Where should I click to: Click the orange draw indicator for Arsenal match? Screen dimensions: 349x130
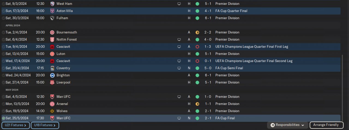tap(197, 104)
